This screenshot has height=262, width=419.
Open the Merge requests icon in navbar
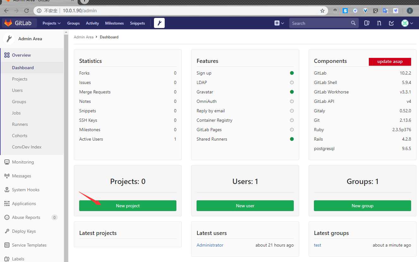pos(379,23)
